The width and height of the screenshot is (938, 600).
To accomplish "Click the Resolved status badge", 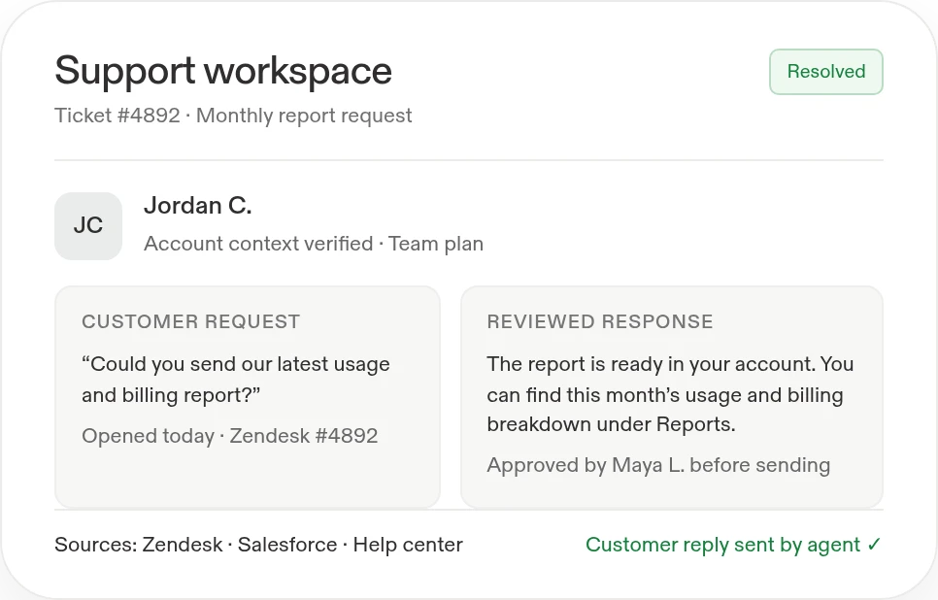I will click(x=825, y=72).
